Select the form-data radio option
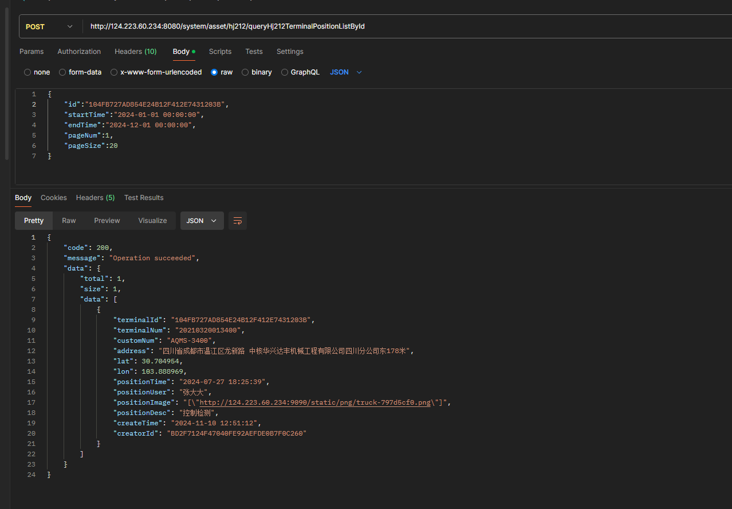 tap(62, 72)
